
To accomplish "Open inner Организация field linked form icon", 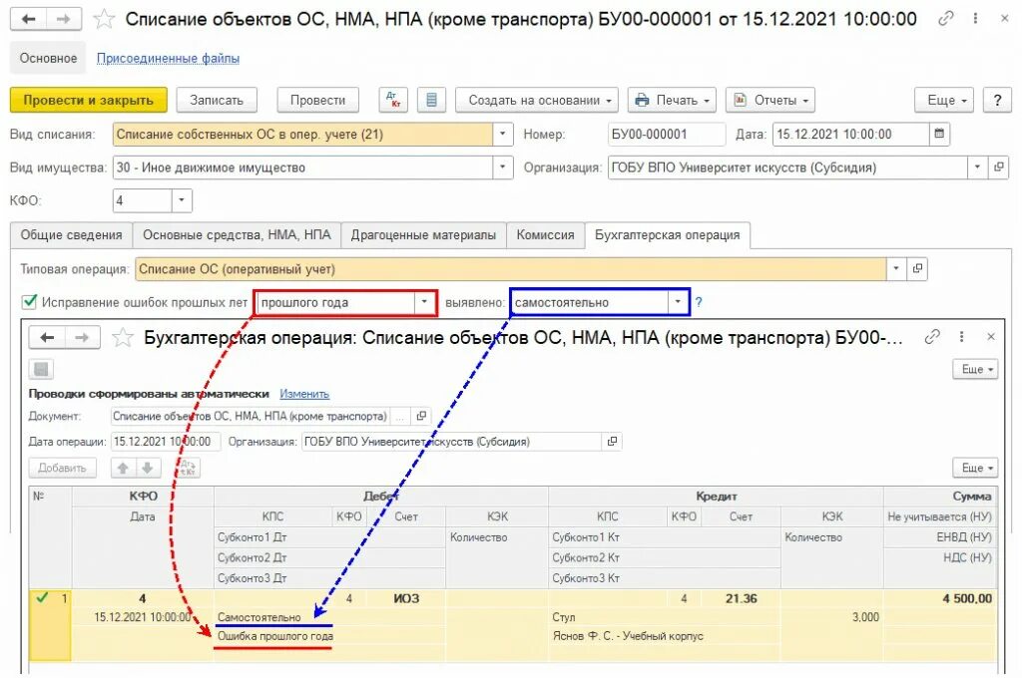I will point(612,442).
